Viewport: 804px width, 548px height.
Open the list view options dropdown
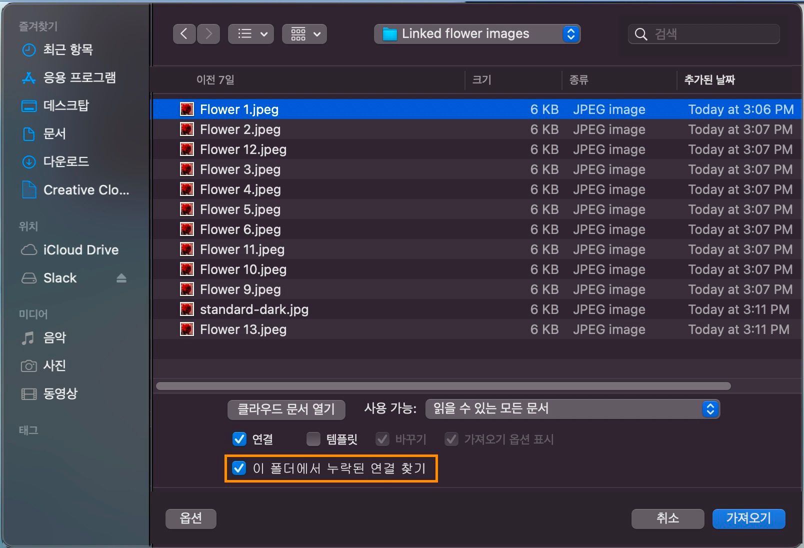pos(251,34)
